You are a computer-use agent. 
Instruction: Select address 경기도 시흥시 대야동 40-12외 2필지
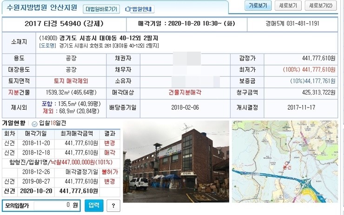(109, 38)
